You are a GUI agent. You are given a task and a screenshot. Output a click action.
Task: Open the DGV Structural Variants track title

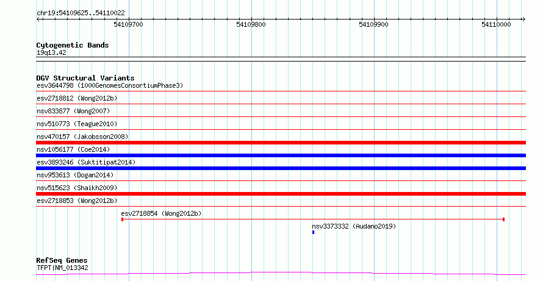(x=85, y=78)
